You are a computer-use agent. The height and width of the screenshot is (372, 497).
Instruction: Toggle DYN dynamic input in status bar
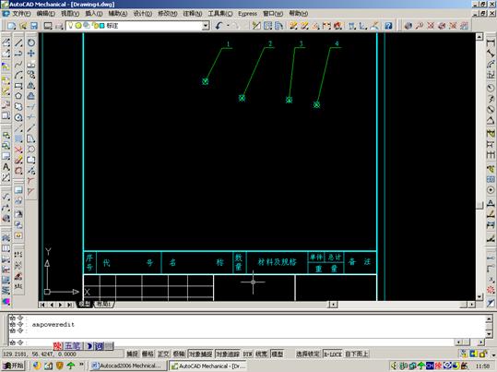[x=247, y=354]
